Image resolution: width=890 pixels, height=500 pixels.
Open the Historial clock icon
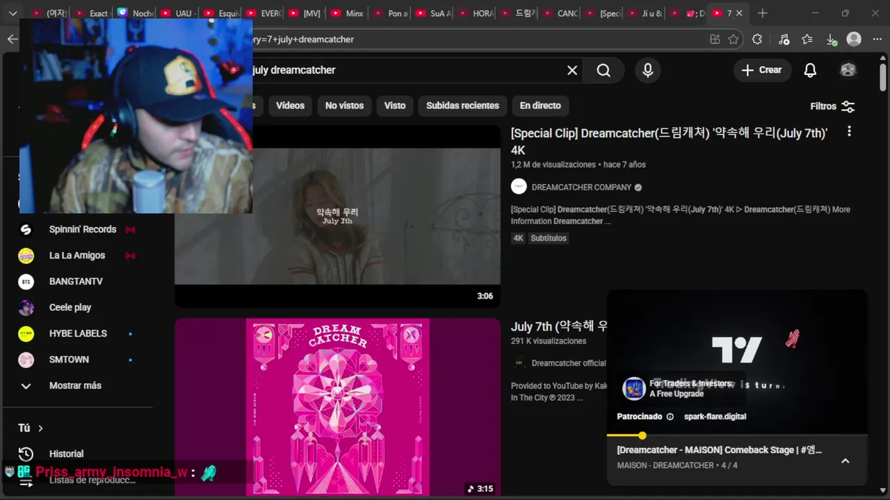point(26,453)
